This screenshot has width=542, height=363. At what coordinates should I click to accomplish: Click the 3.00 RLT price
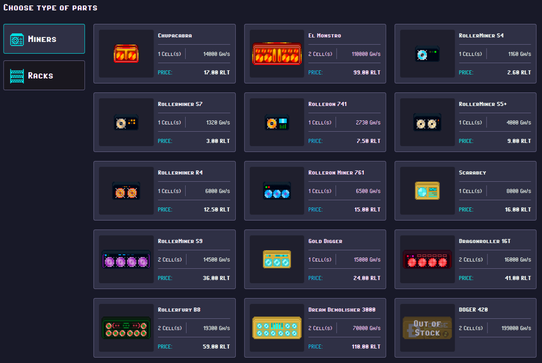[218, 141]
